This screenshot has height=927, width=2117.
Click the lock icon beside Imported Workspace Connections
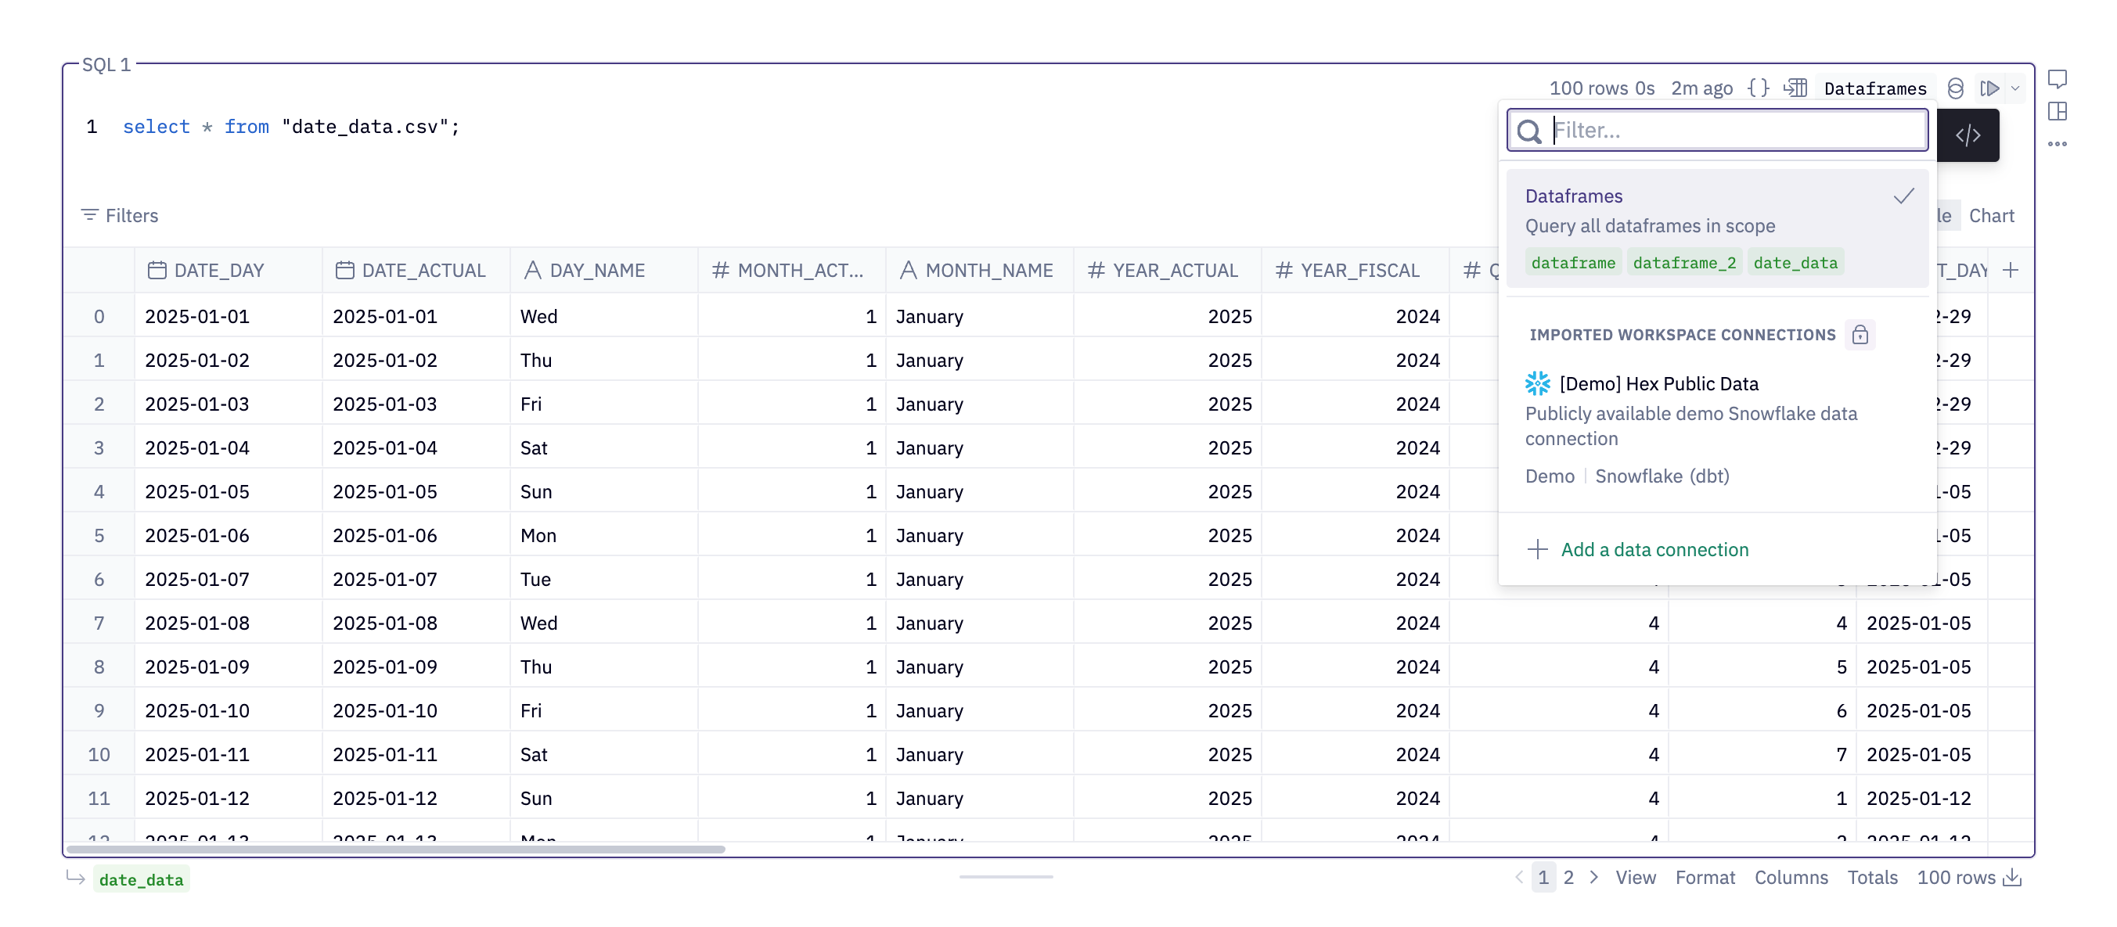click(x=1860, y=336)
